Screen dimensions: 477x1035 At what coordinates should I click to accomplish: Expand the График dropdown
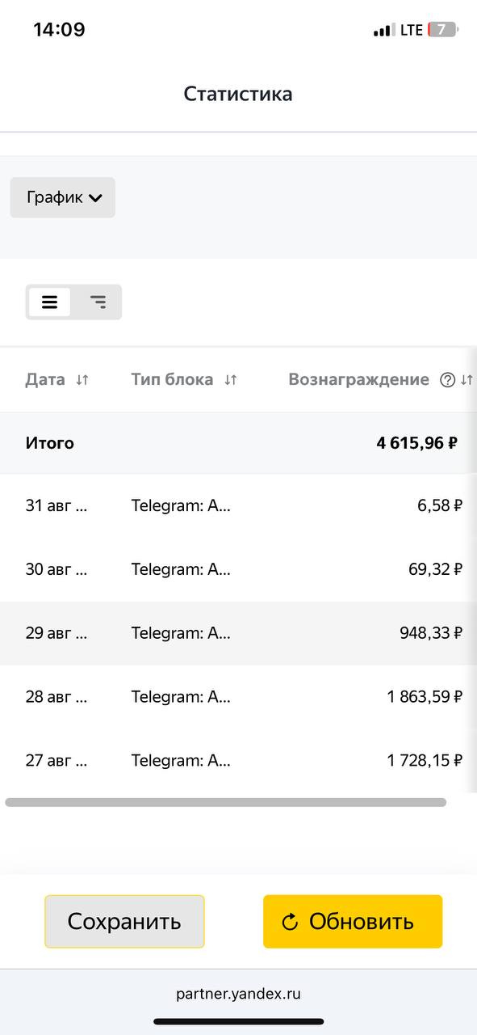(63, 197)
